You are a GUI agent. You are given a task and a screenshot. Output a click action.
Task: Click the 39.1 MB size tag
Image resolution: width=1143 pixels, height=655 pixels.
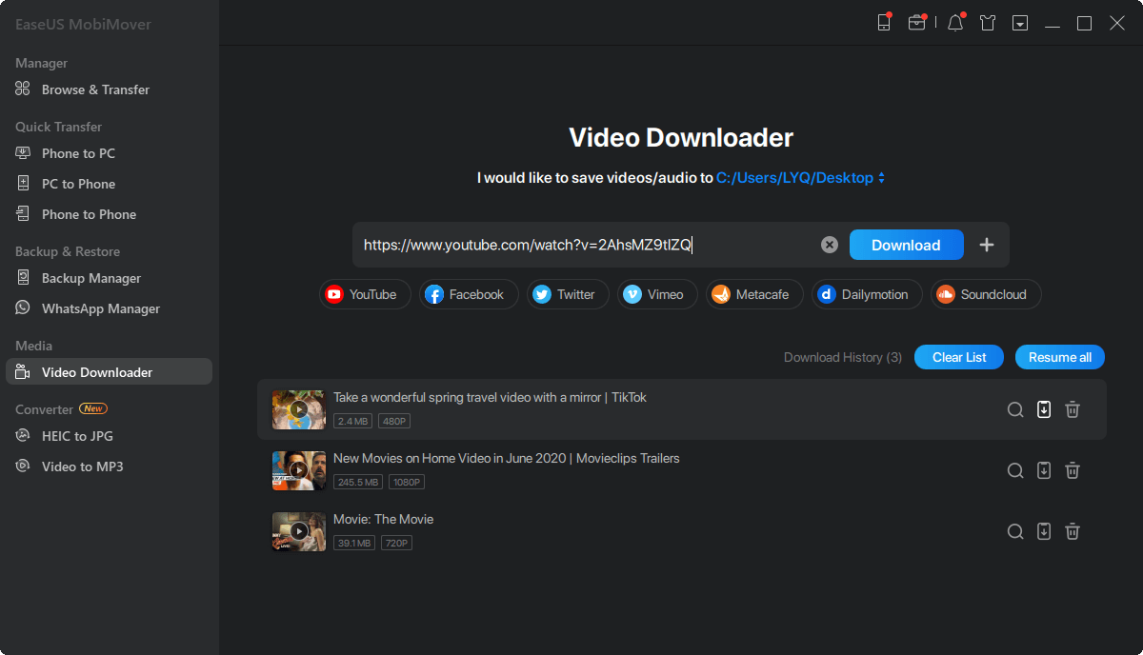coord(354,543)
